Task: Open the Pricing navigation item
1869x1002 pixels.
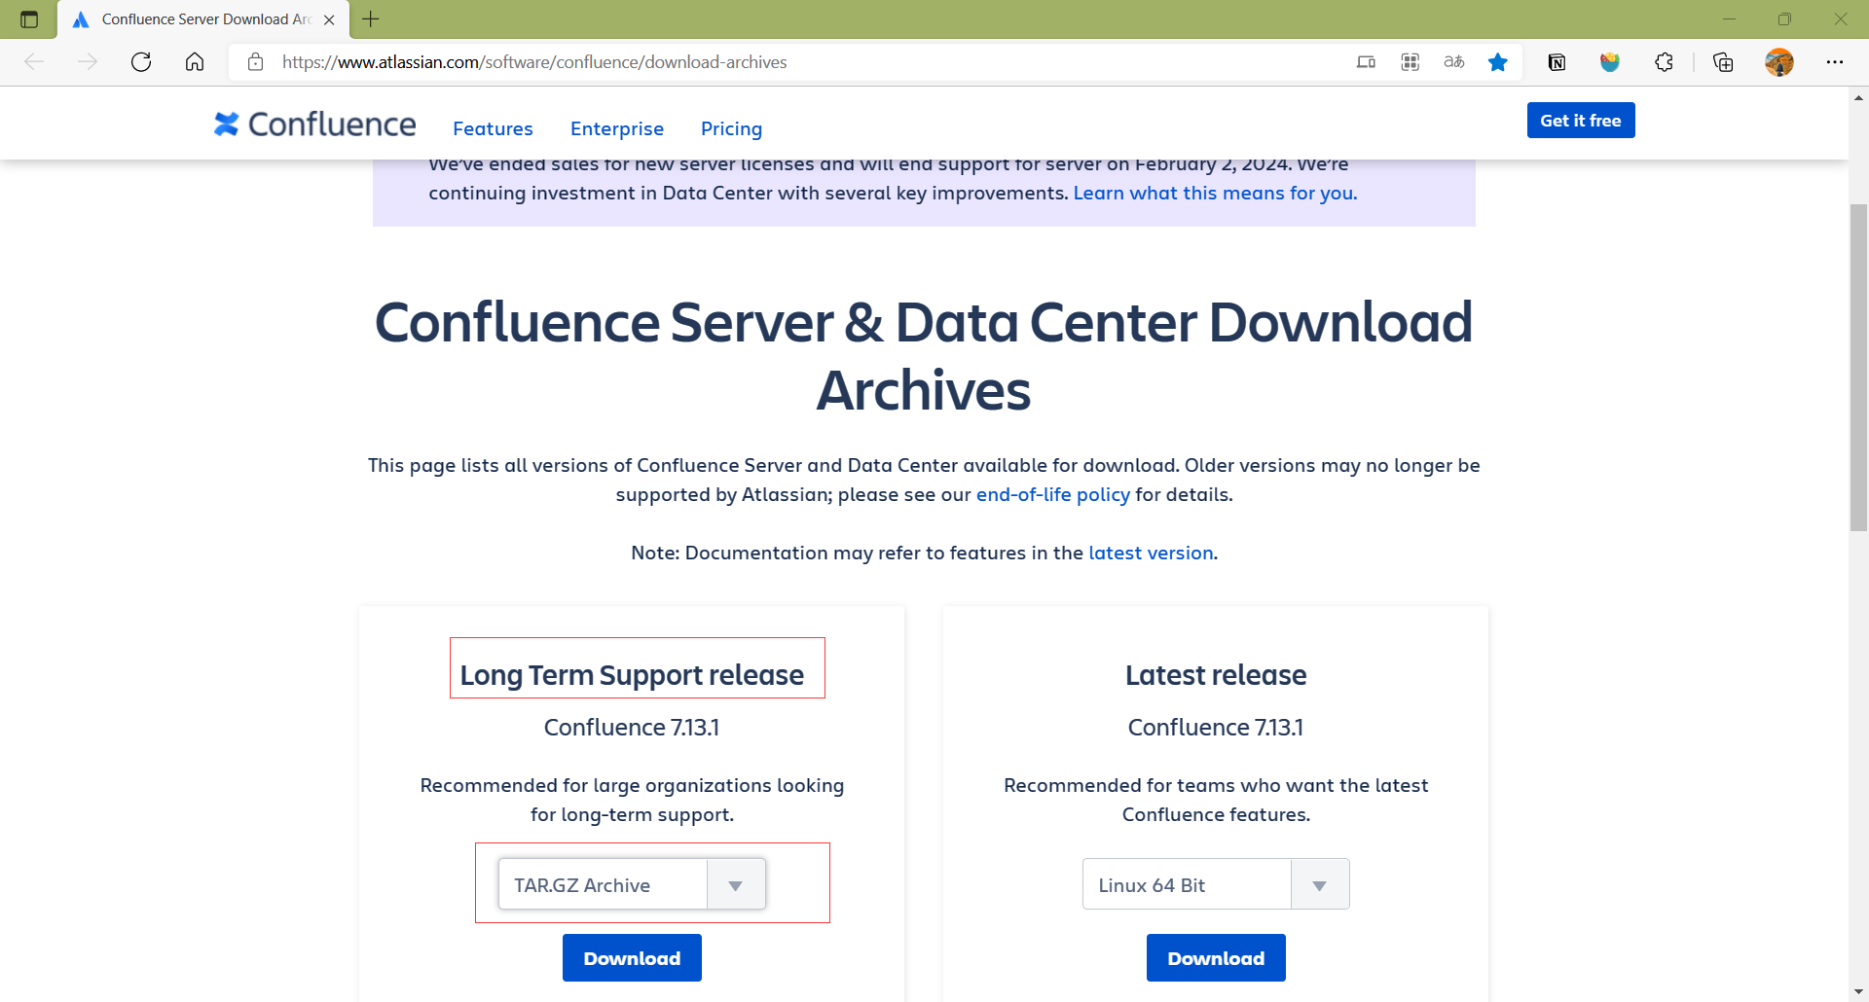Action: pyautogui.click(x=731, y=128)
